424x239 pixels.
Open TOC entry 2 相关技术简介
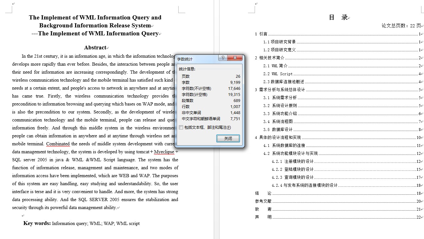click(x=338, y=58)
